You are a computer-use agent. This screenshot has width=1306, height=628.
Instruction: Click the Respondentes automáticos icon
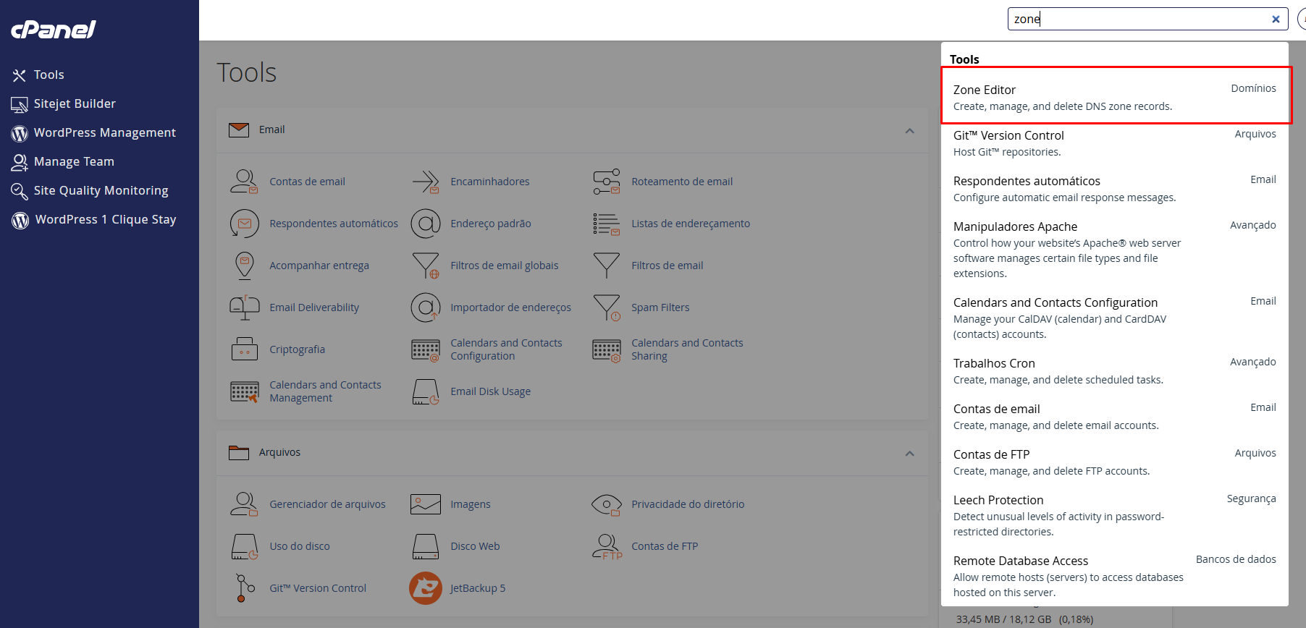tap(244, 224)
